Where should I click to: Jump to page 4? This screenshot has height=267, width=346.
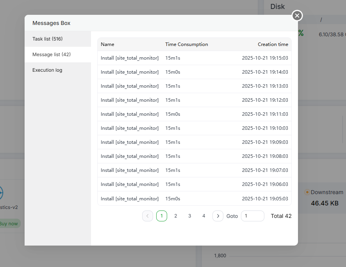coord(204,216)
